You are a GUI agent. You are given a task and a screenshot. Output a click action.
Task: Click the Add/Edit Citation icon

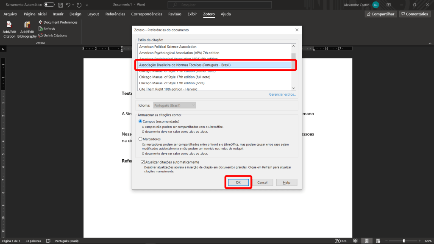pos(9,25)
